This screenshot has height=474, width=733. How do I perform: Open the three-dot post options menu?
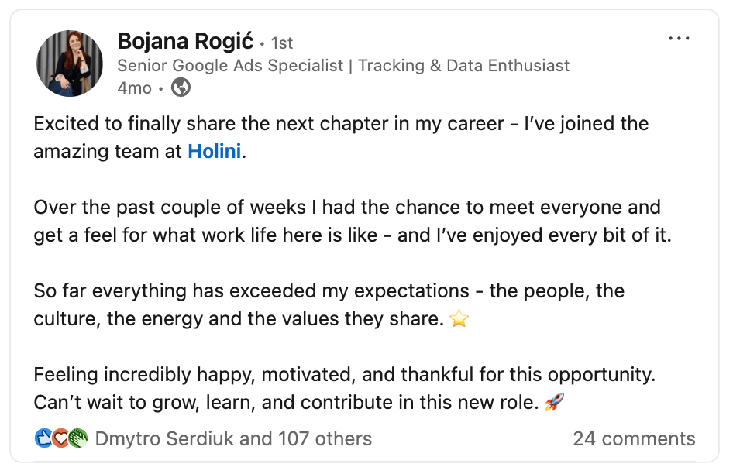coord(679,39)
